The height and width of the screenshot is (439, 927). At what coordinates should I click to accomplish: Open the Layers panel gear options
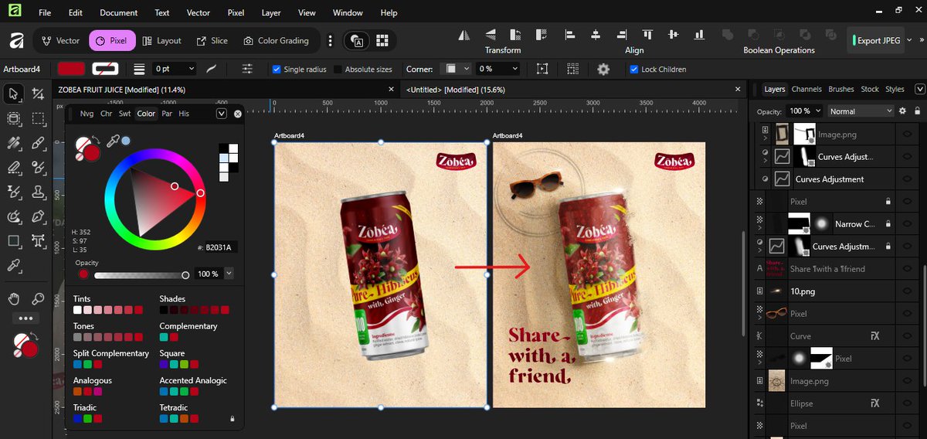click(x=902, y=111)
